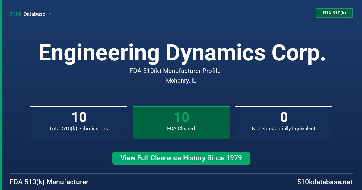Click the FDA 510(k) Manufacturer Profile subtitle
This screenshot has width=362, height=190.
pyautogui.click(x=175, y=71)
